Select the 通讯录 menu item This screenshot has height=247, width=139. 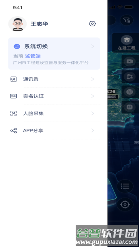(x=54, y=79)
